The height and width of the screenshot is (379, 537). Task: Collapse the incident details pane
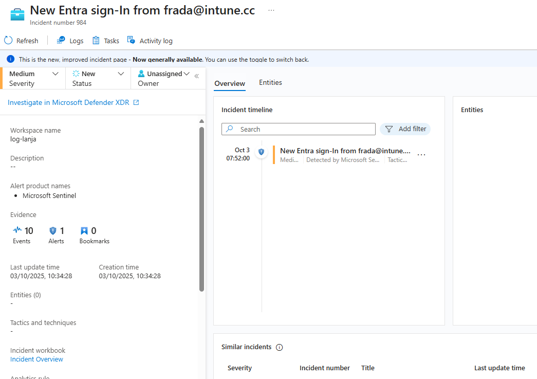tap(196, 76)
